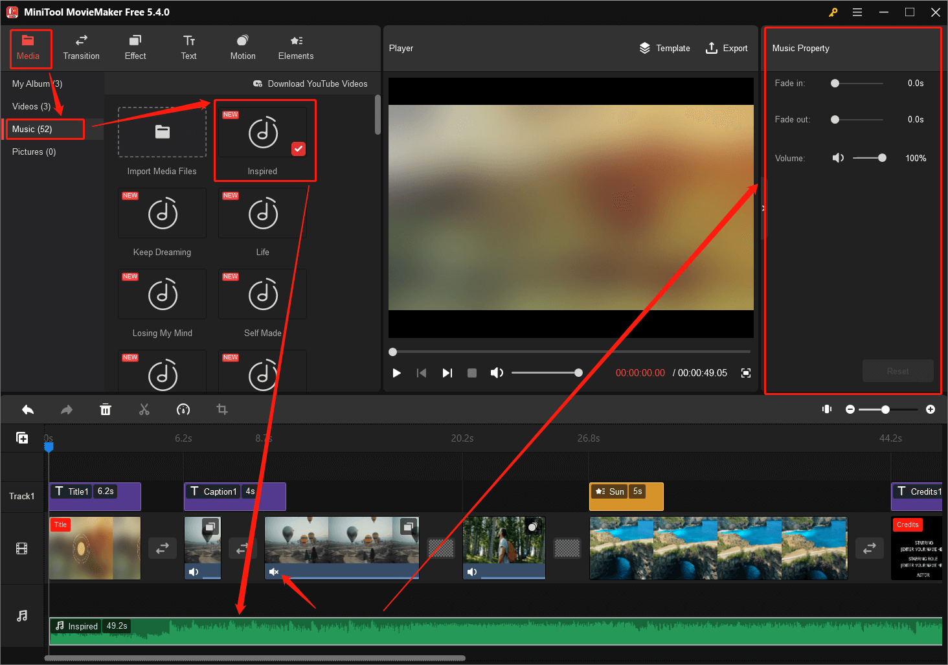
Task: Select the Inspired audio clip in timeline
Action: [x=496, y=631]
